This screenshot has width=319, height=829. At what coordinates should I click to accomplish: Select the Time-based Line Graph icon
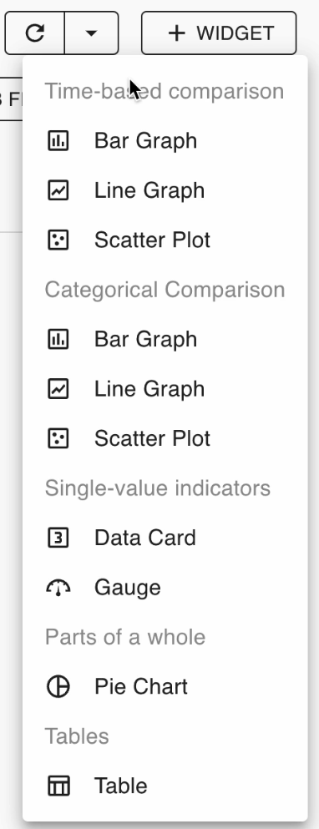(x=58, y=190)
